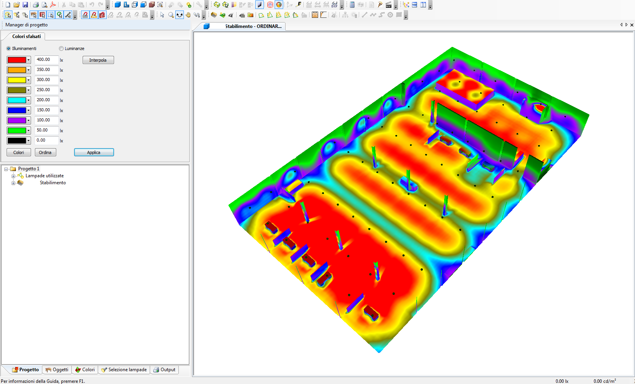Select the magnifier zoom tool
This screenshot has width=635, height=384.
171,15
